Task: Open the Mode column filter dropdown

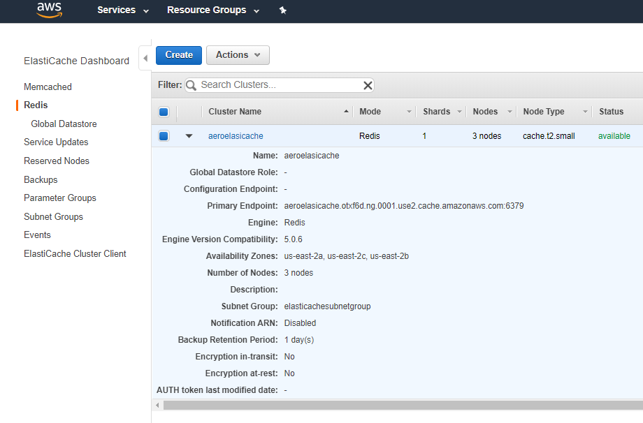Action: click(x=409, y=112)
